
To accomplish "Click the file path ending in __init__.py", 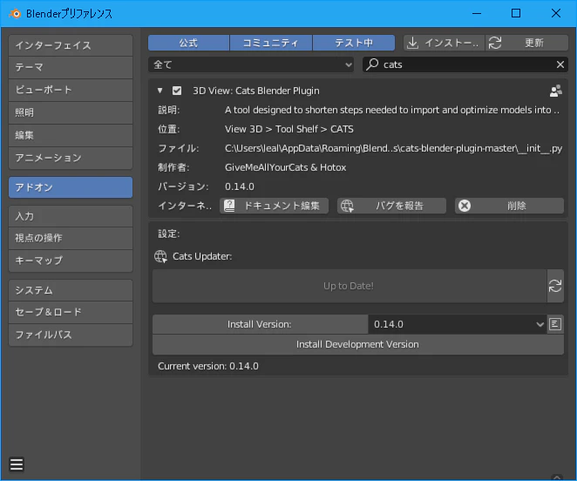I will (393, 148).
